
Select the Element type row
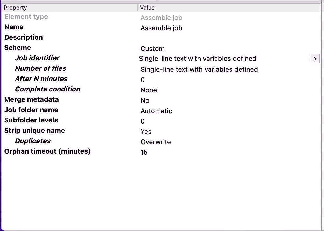(26, 17)
